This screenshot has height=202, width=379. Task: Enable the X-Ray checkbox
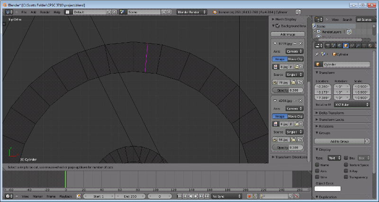pyautogui.click(x=346, y=171)
